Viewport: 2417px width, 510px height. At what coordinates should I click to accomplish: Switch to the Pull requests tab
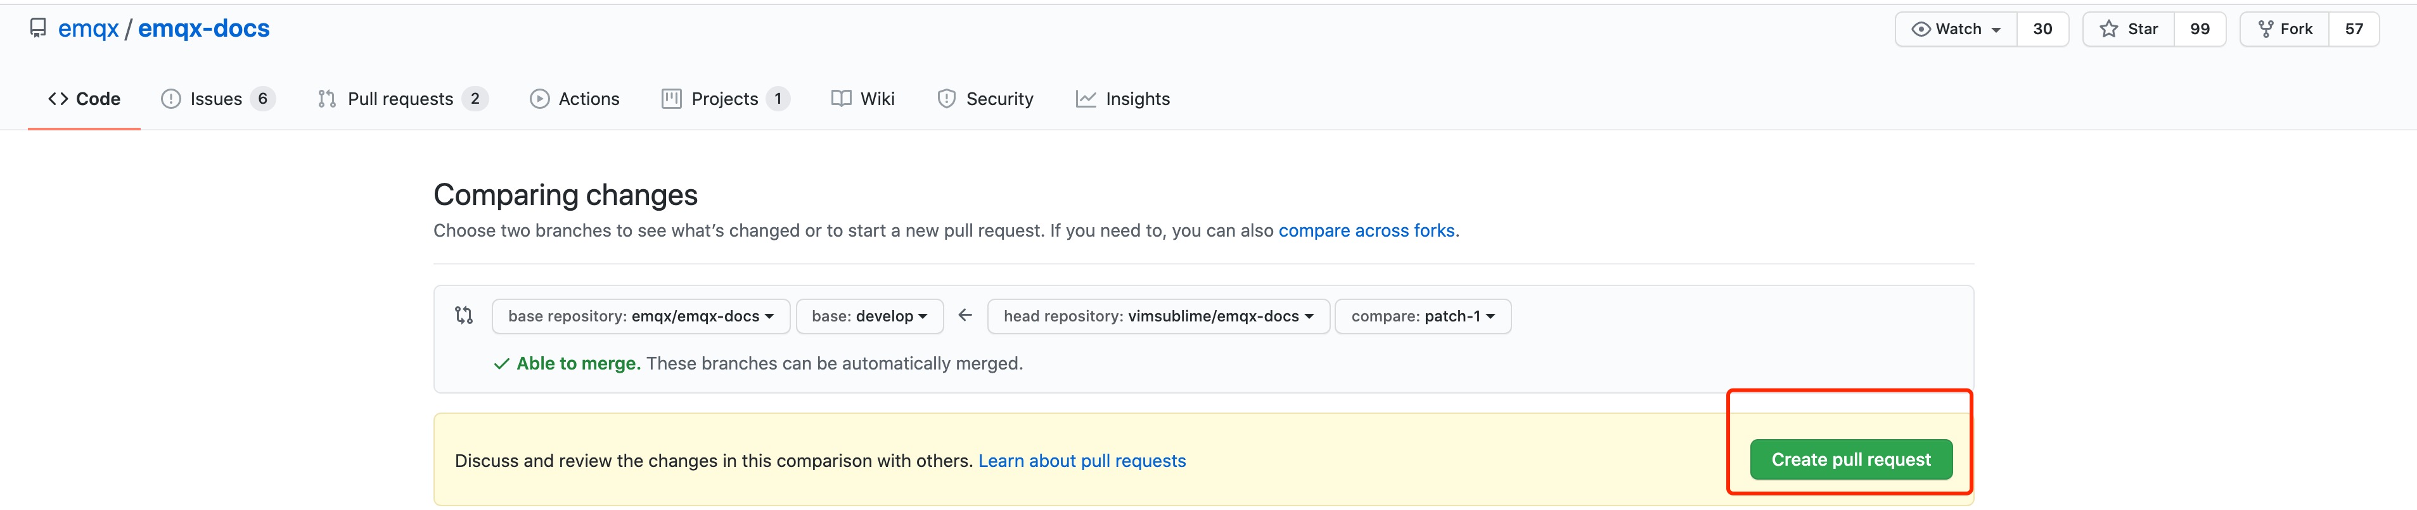click(x=402, y=99)
